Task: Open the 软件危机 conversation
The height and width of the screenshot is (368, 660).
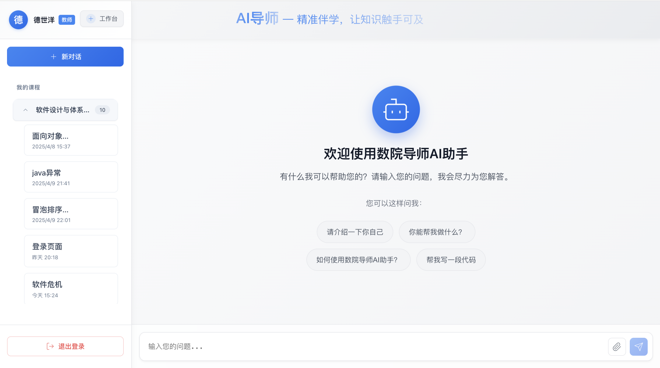Action: coord(71,288)
